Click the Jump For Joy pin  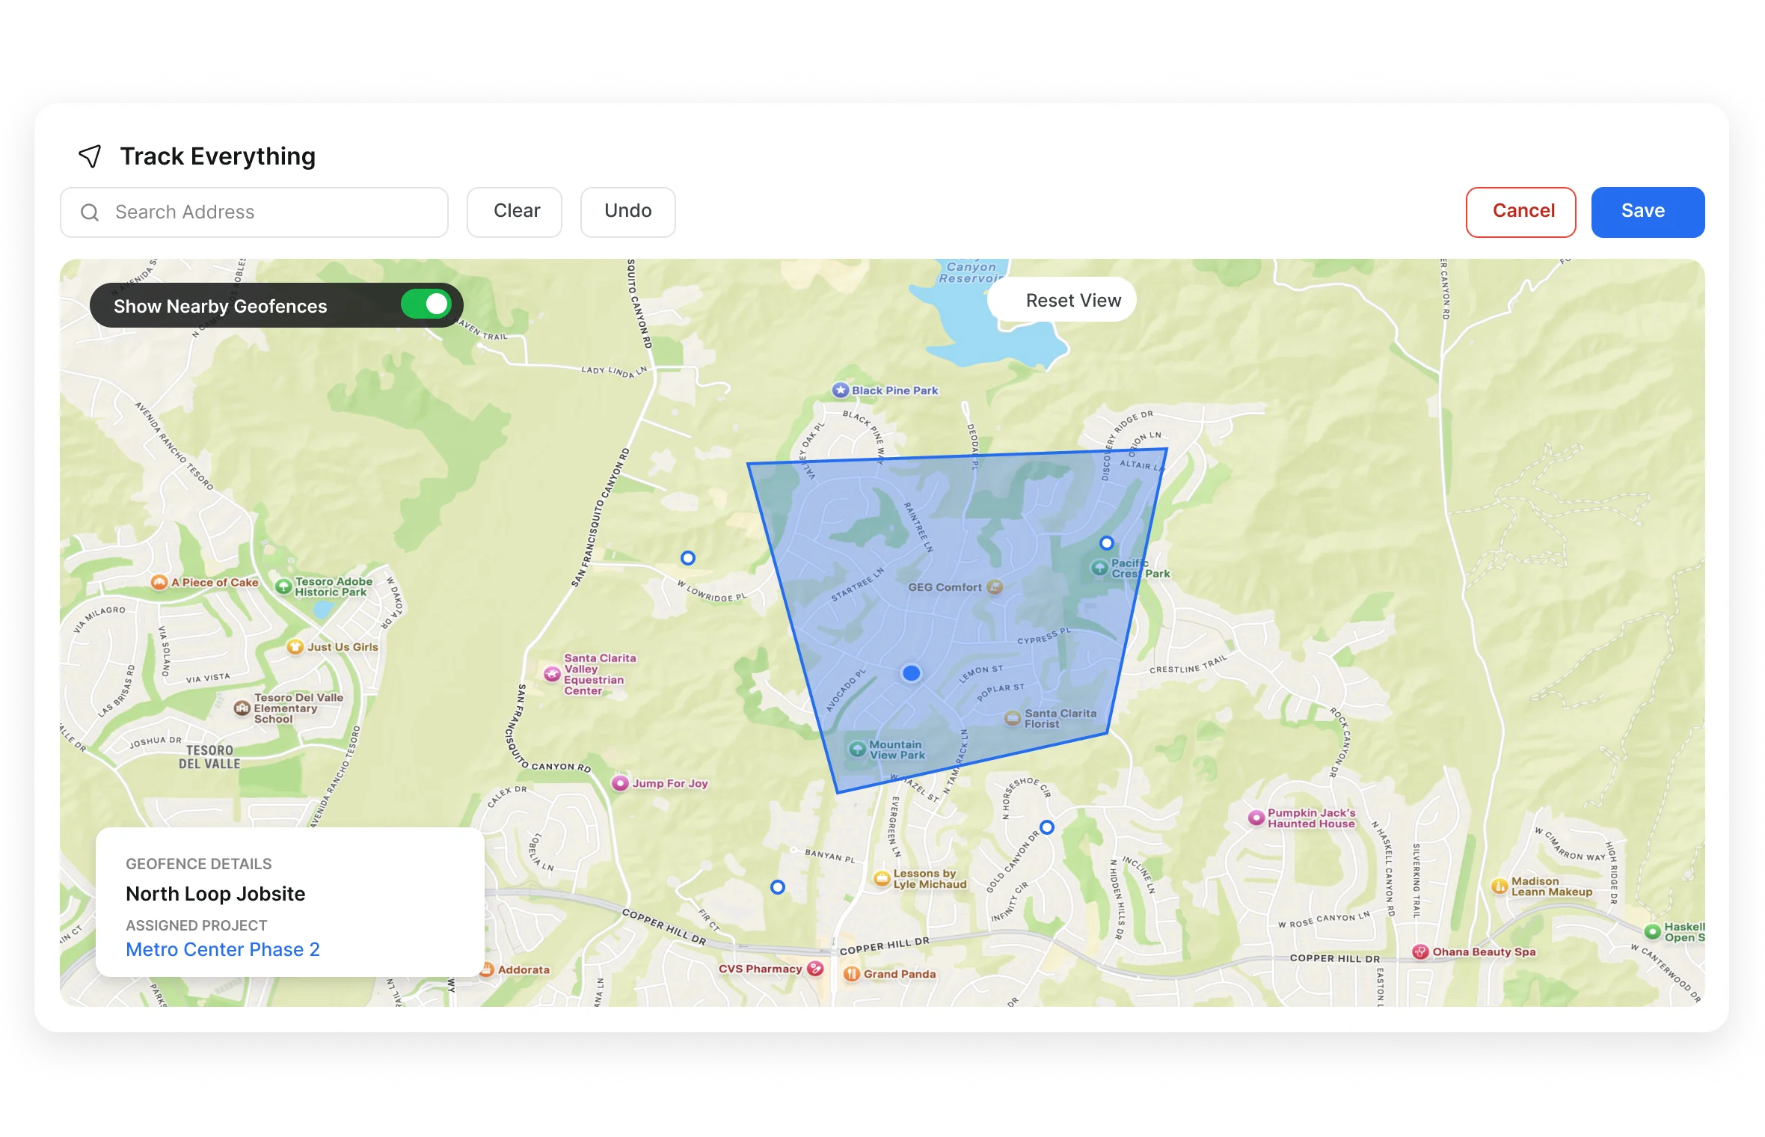620,783
